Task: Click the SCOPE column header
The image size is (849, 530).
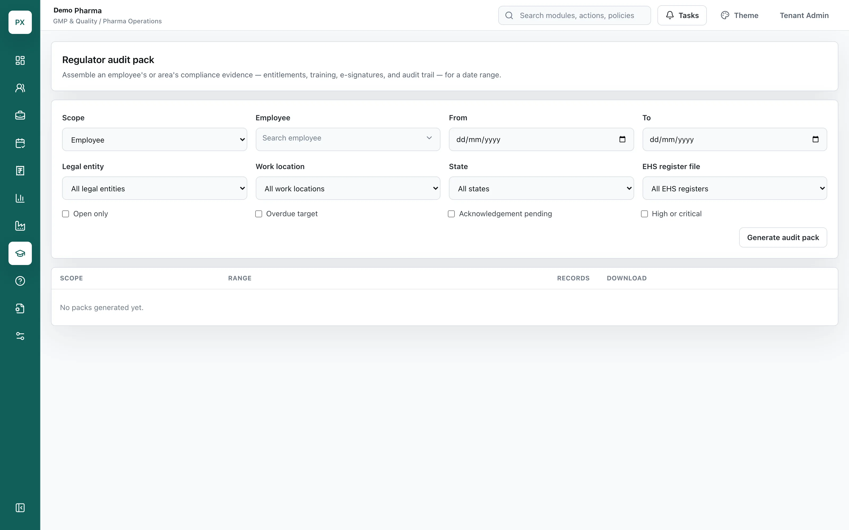Action: pyautogui.click(x=72, y=278)
